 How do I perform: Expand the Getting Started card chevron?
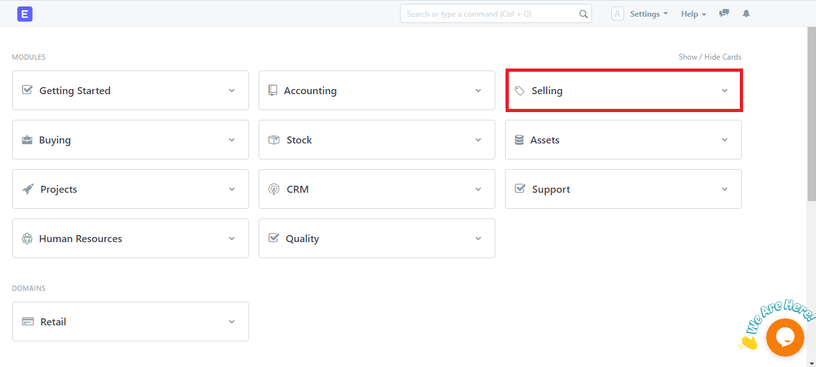232,90
